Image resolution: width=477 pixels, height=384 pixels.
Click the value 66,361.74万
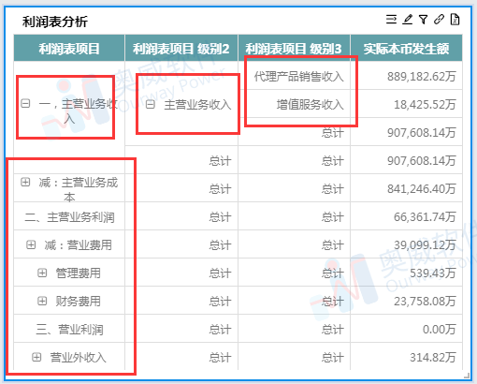(x=425, y=216)
